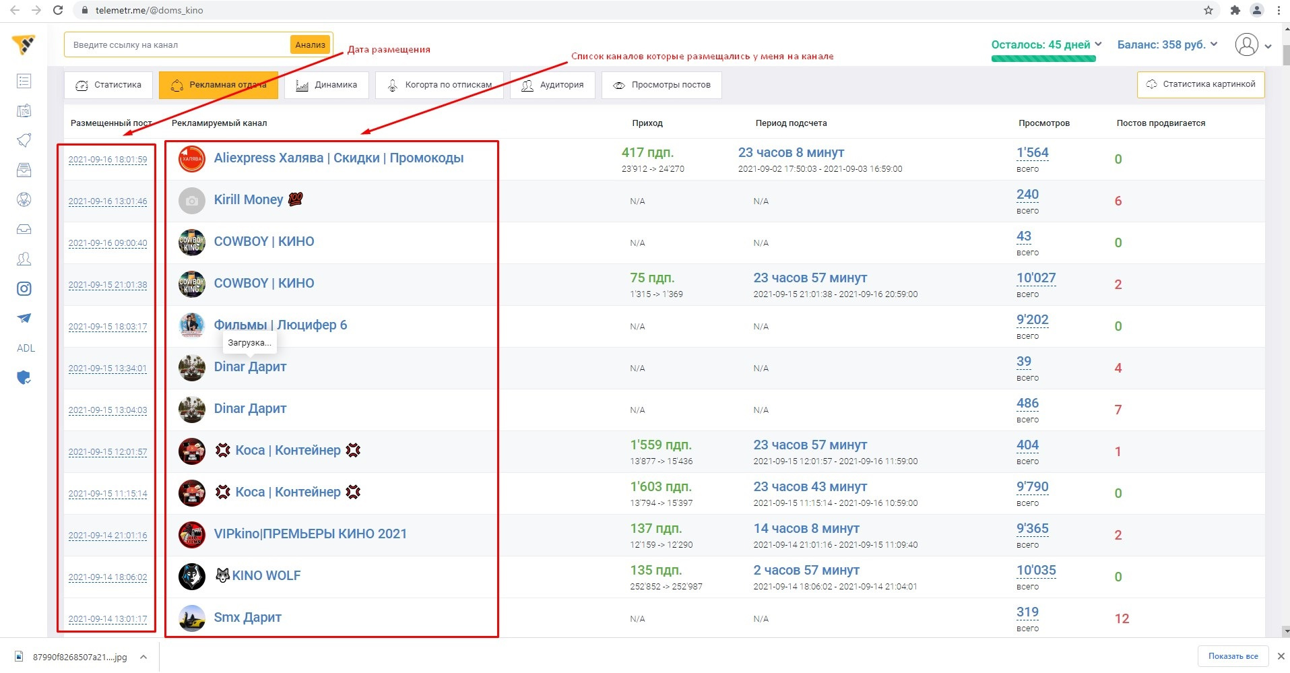Click the Telegram paper plane sidebar icon

[x=24, y=318]
